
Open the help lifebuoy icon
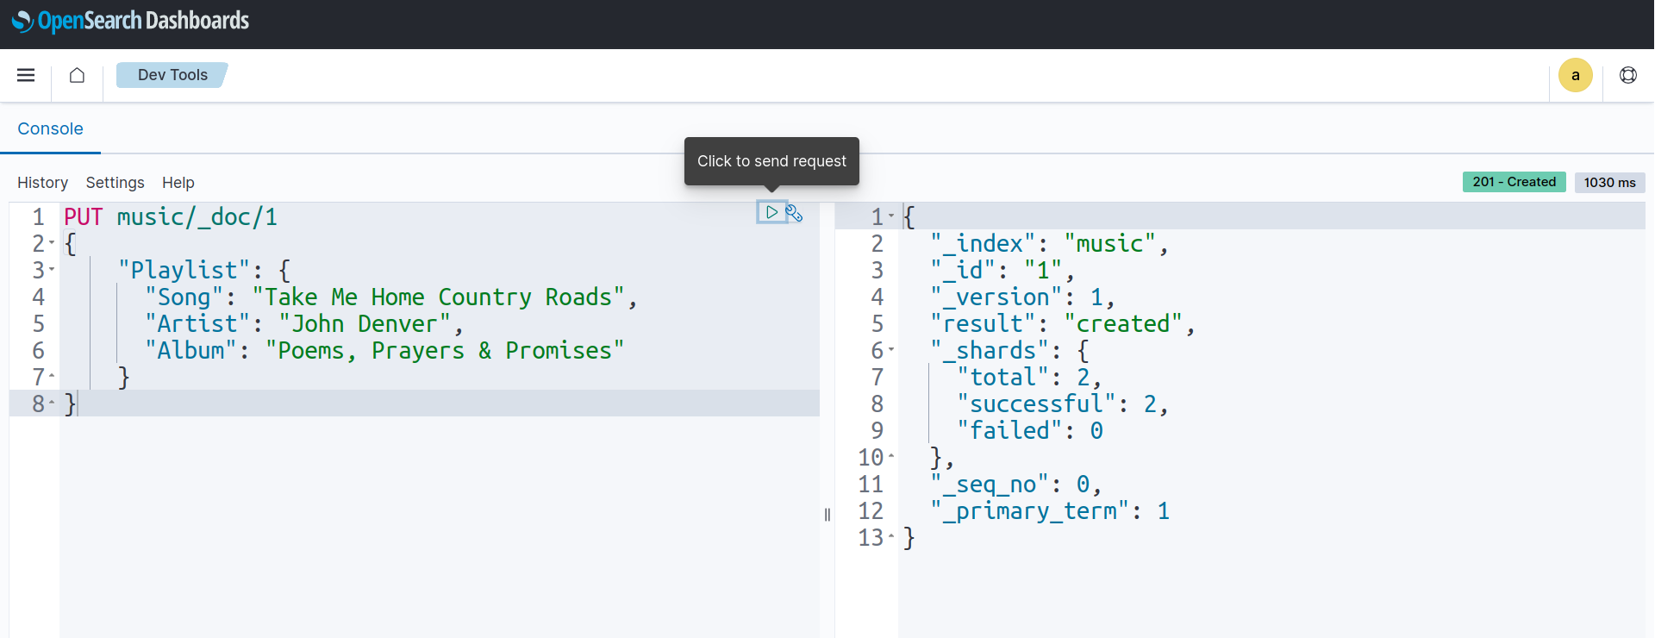1627,75
